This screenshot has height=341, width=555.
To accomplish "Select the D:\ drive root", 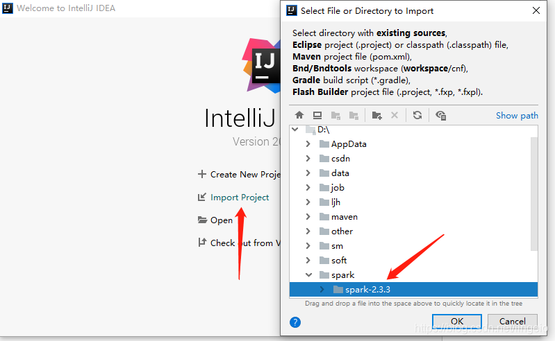I will [x=413, y=130].
